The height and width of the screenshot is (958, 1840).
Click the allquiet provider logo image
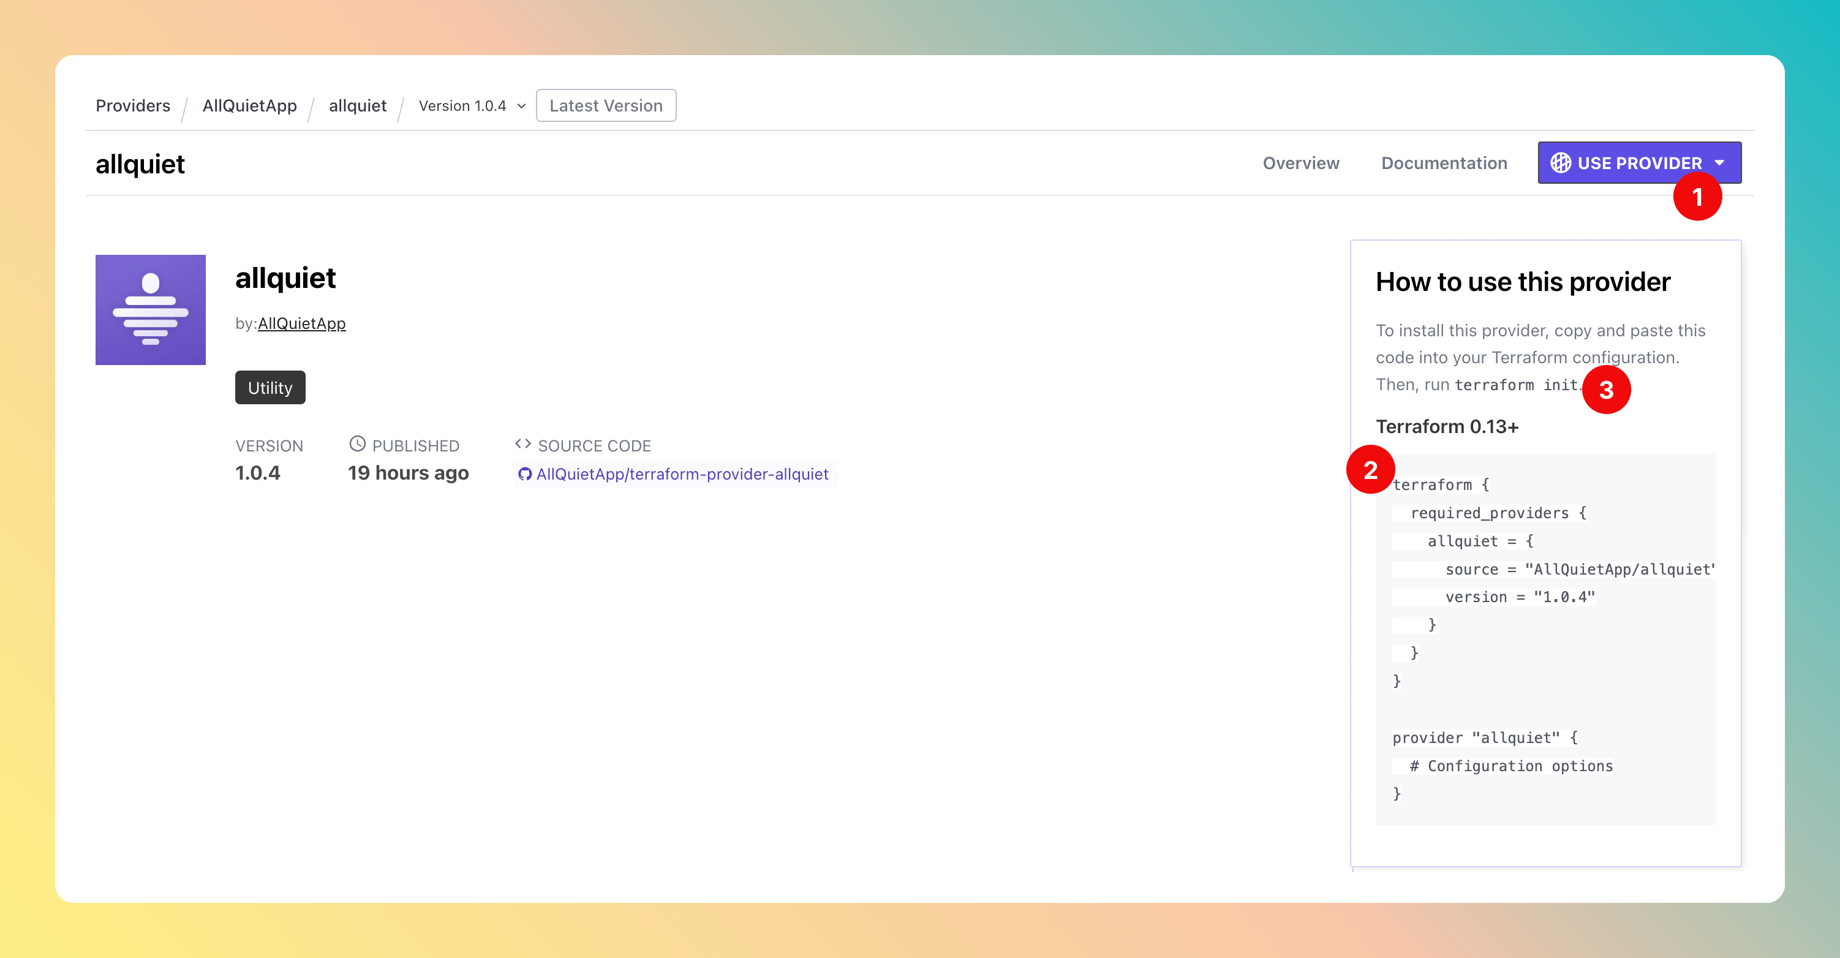point(150,309)
